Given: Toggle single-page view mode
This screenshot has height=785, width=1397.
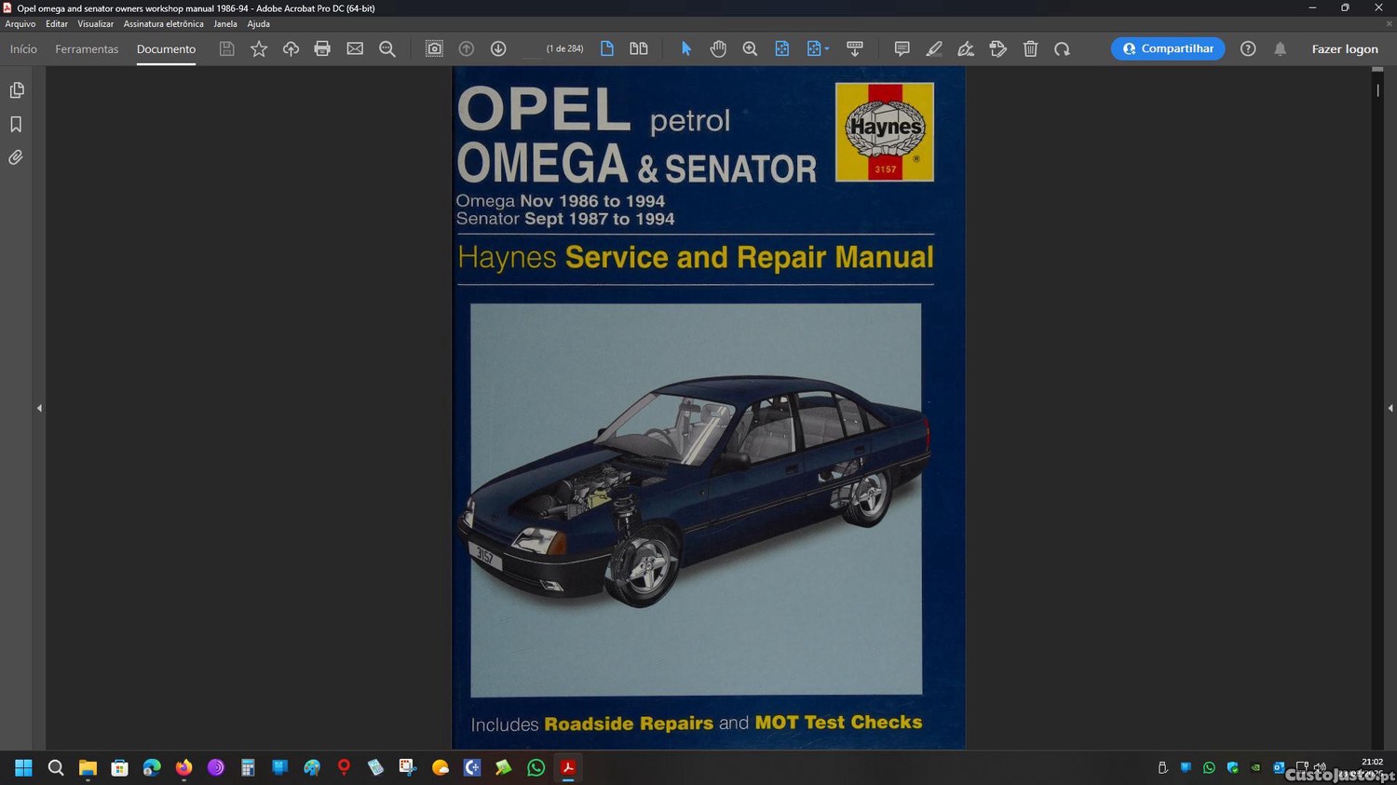Looking at the screenshot, I should pos(607,49).
